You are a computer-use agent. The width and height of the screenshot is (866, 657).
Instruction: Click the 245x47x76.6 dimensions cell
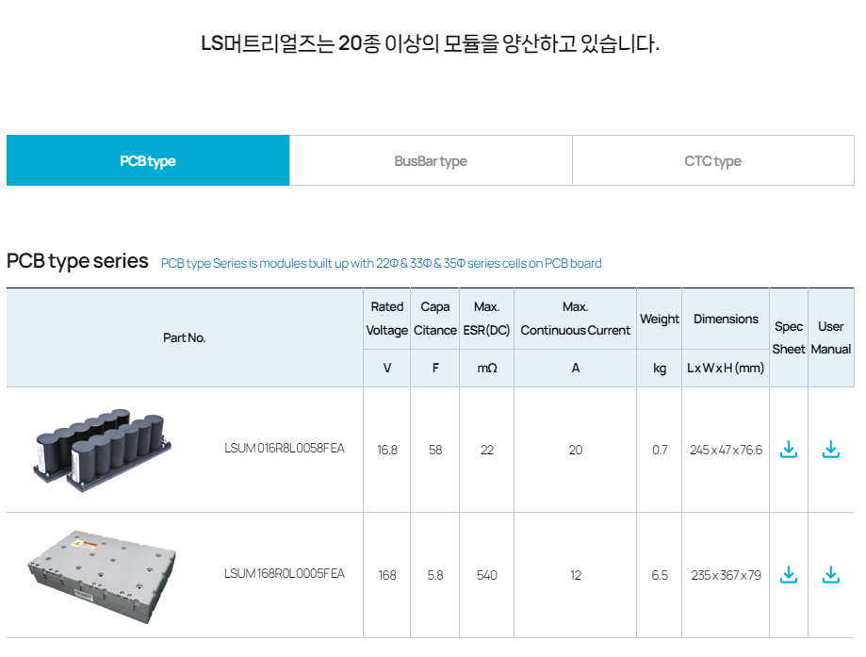coord(726,450)
